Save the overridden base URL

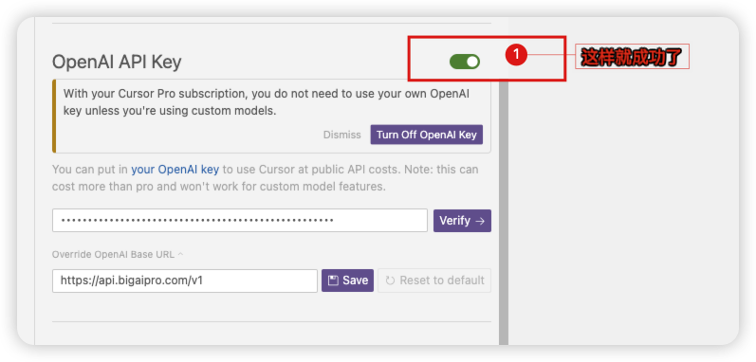pos(347,281)
